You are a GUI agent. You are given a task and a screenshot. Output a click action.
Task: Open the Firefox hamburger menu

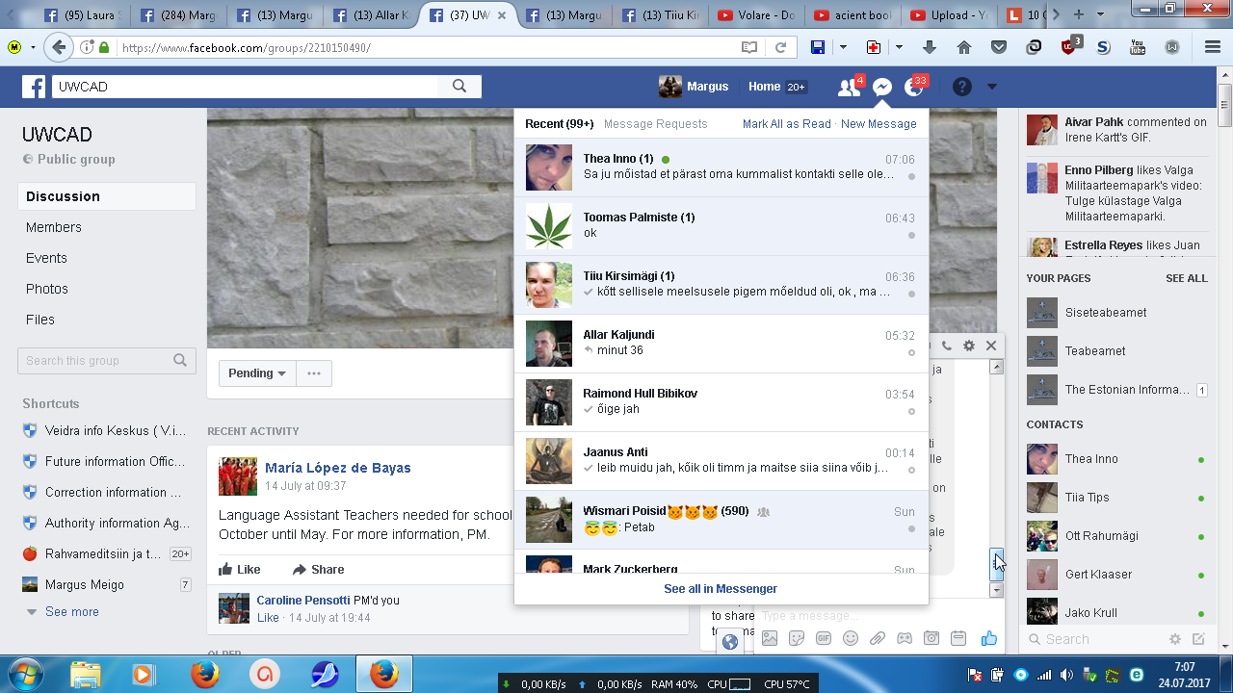[x=1213, y=47]
